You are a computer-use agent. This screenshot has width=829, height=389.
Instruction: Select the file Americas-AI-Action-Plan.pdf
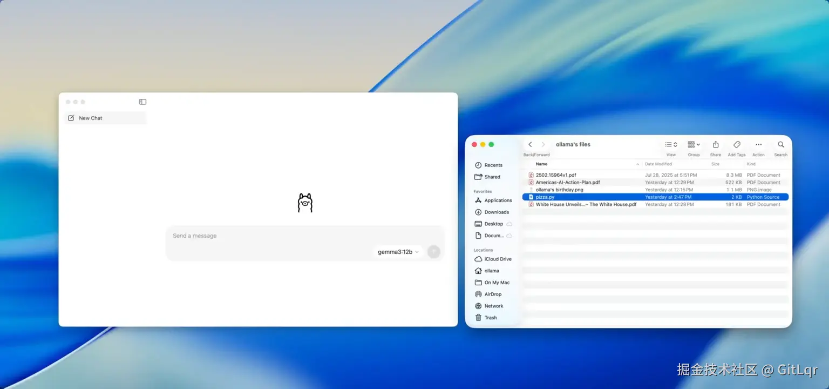655,183
